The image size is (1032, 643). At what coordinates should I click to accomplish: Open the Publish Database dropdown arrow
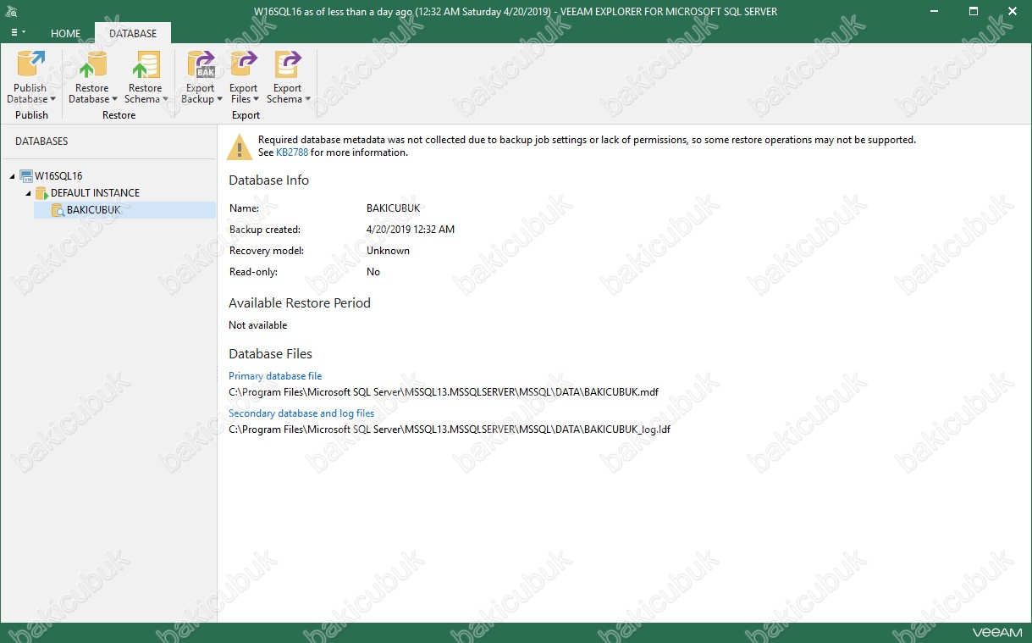point(52,100)
